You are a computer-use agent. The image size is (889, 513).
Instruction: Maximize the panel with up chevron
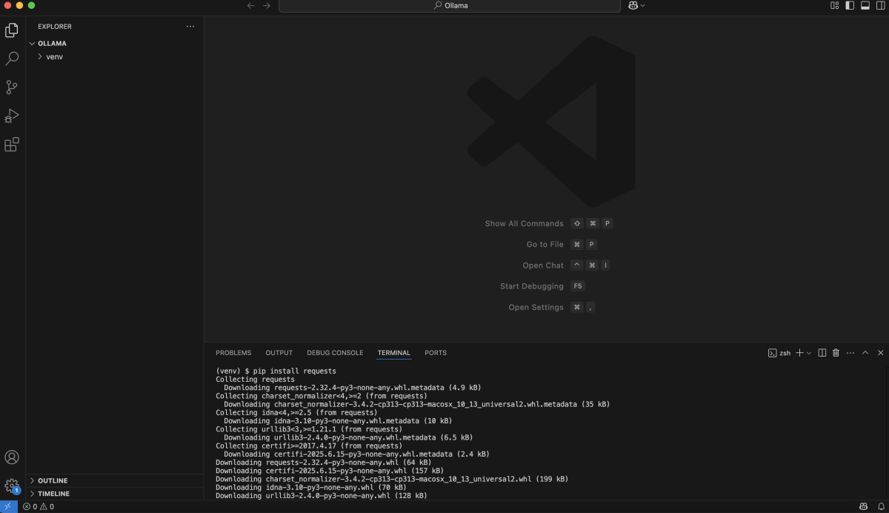click(x=865, y=353)
